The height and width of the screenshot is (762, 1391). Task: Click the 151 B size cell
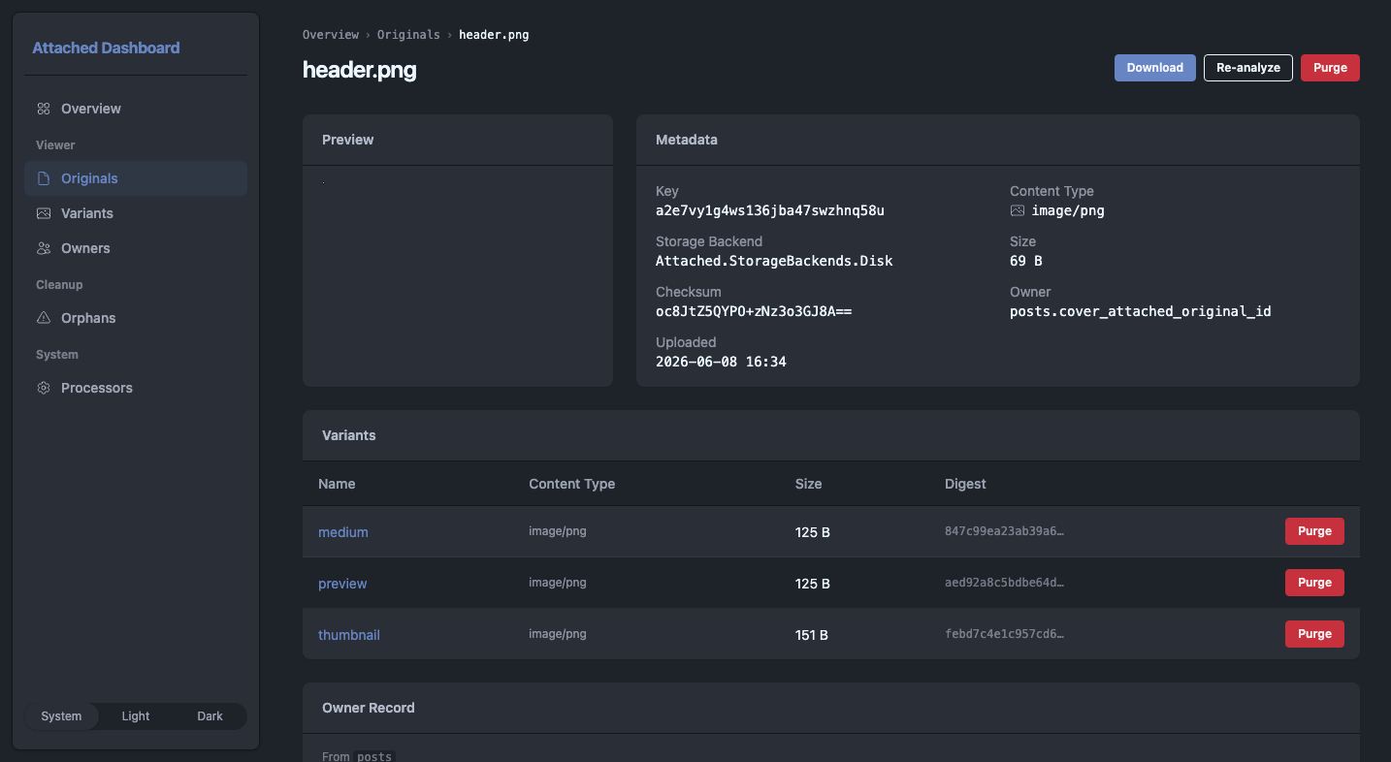point(812,635)
